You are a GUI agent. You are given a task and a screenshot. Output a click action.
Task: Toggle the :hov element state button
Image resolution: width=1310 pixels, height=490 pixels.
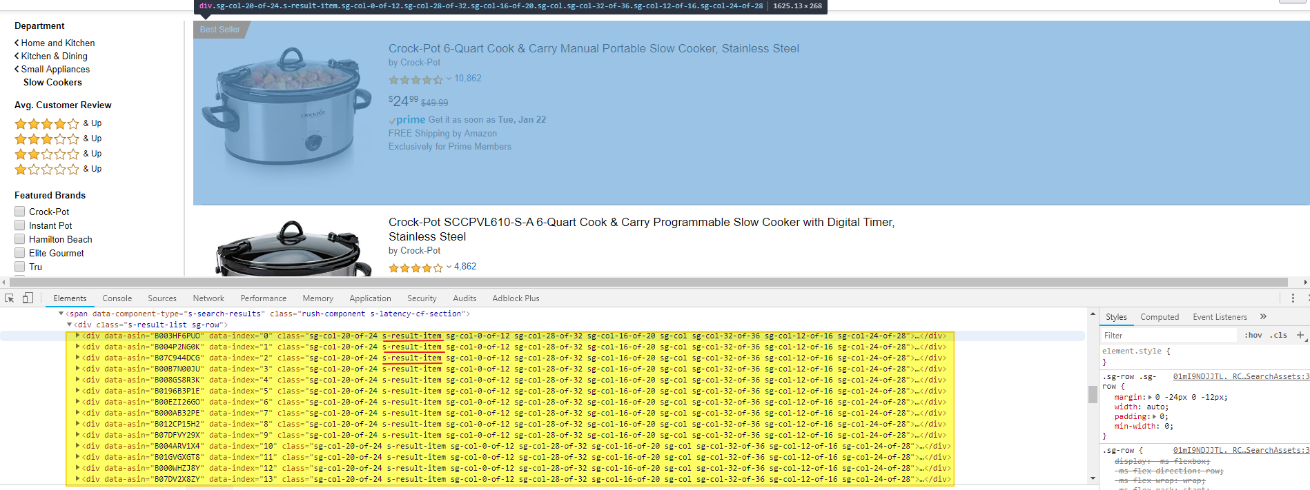click(1253, 336)
